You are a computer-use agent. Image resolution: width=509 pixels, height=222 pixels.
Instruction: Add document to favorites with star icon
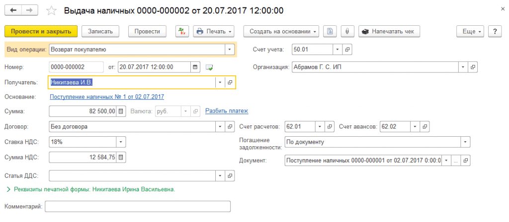coord(52,11)
